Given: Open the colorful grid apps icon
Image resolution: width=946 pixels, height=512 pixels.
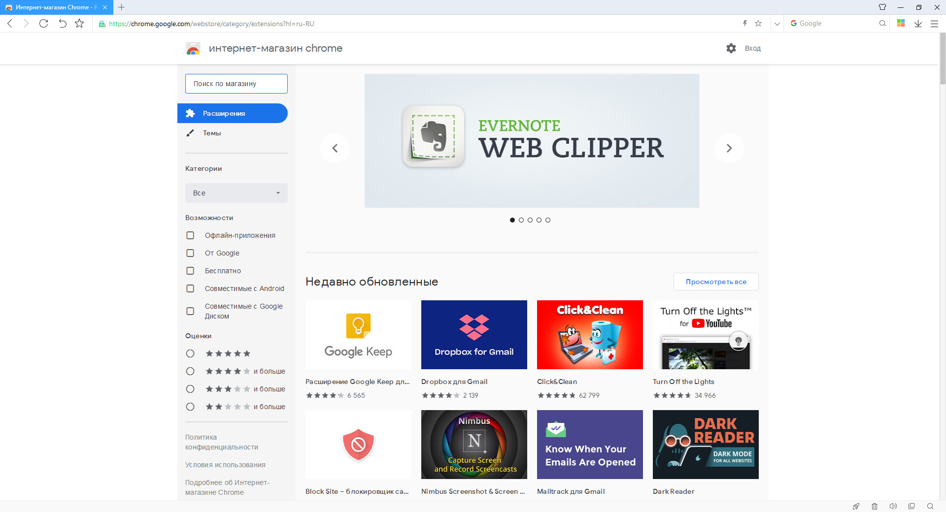Looking at the screenshot, I should (x=901, y=23).
